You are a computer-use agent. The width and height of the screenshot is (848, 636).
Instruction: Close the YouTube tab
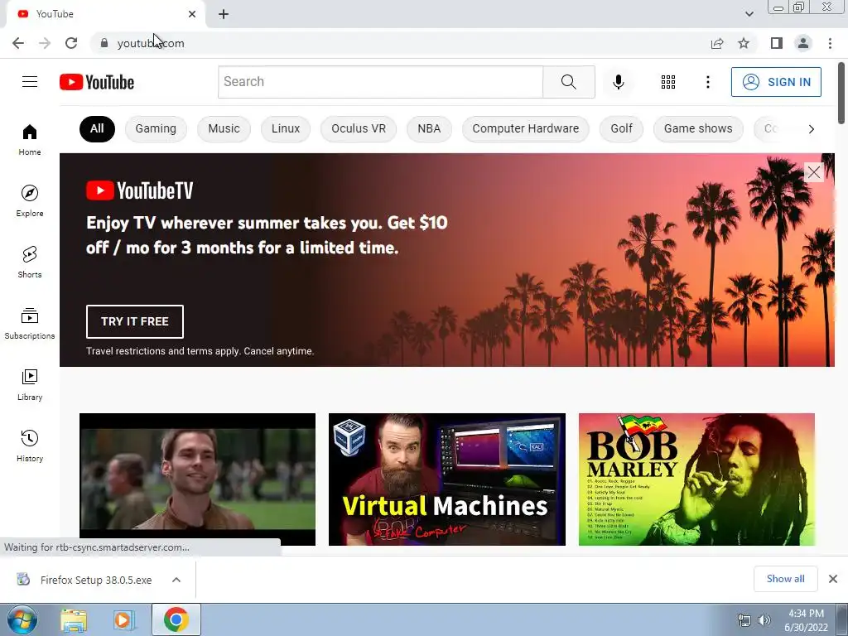(192, 14)
